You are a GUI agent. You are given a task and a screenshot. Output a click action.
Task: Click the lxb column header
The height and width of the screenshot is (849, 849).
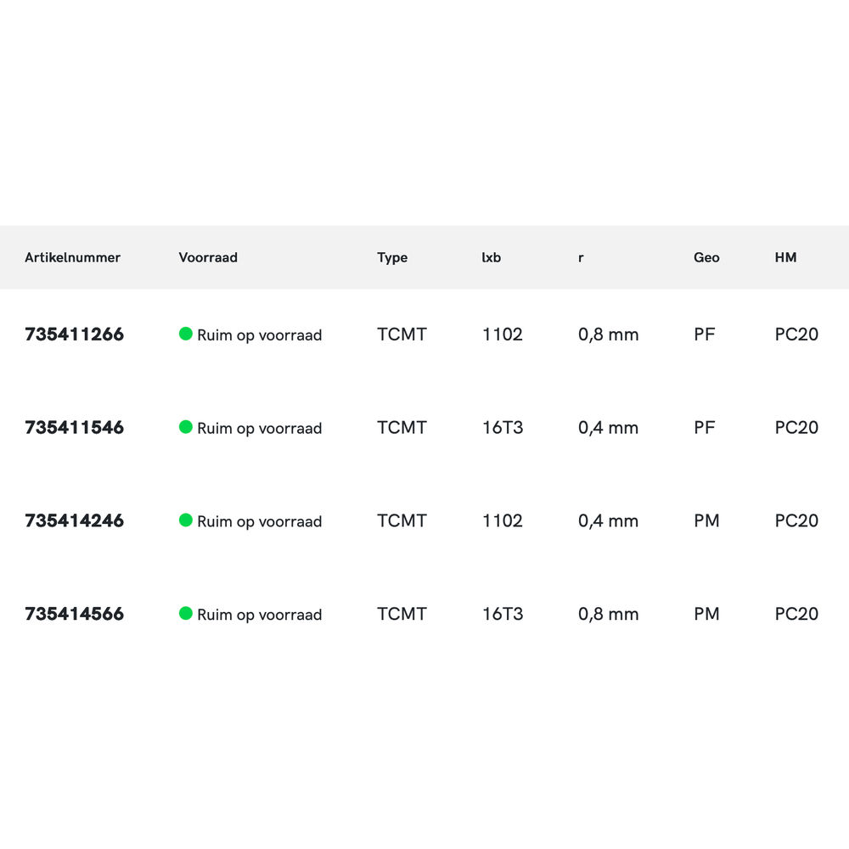492,257
